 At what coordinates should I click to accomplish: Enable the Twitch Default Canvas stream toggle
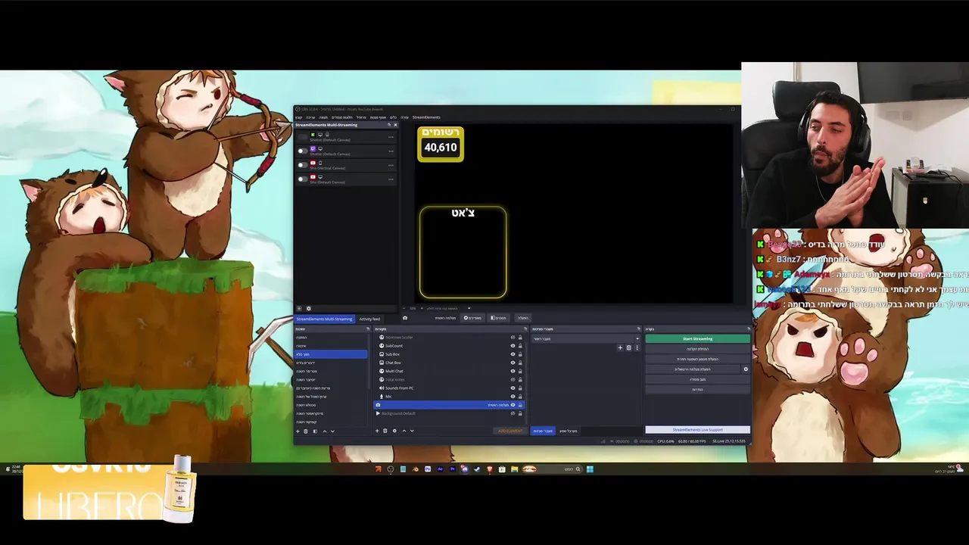pyautogui.click(x=303, y=151)
